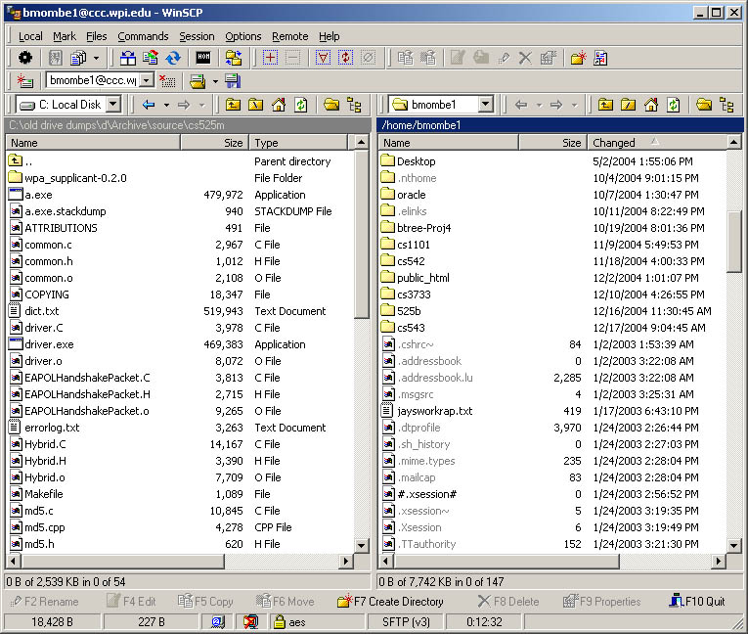
Task: Click local panel Open Directory folder icon
Action: coord(331,105)
